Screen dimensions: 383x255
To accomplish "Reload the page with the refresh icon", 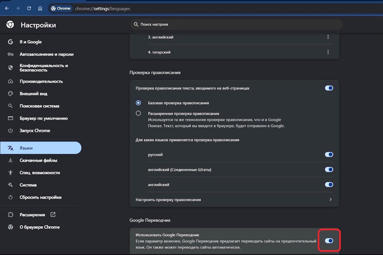I will [x=29, y=9].
